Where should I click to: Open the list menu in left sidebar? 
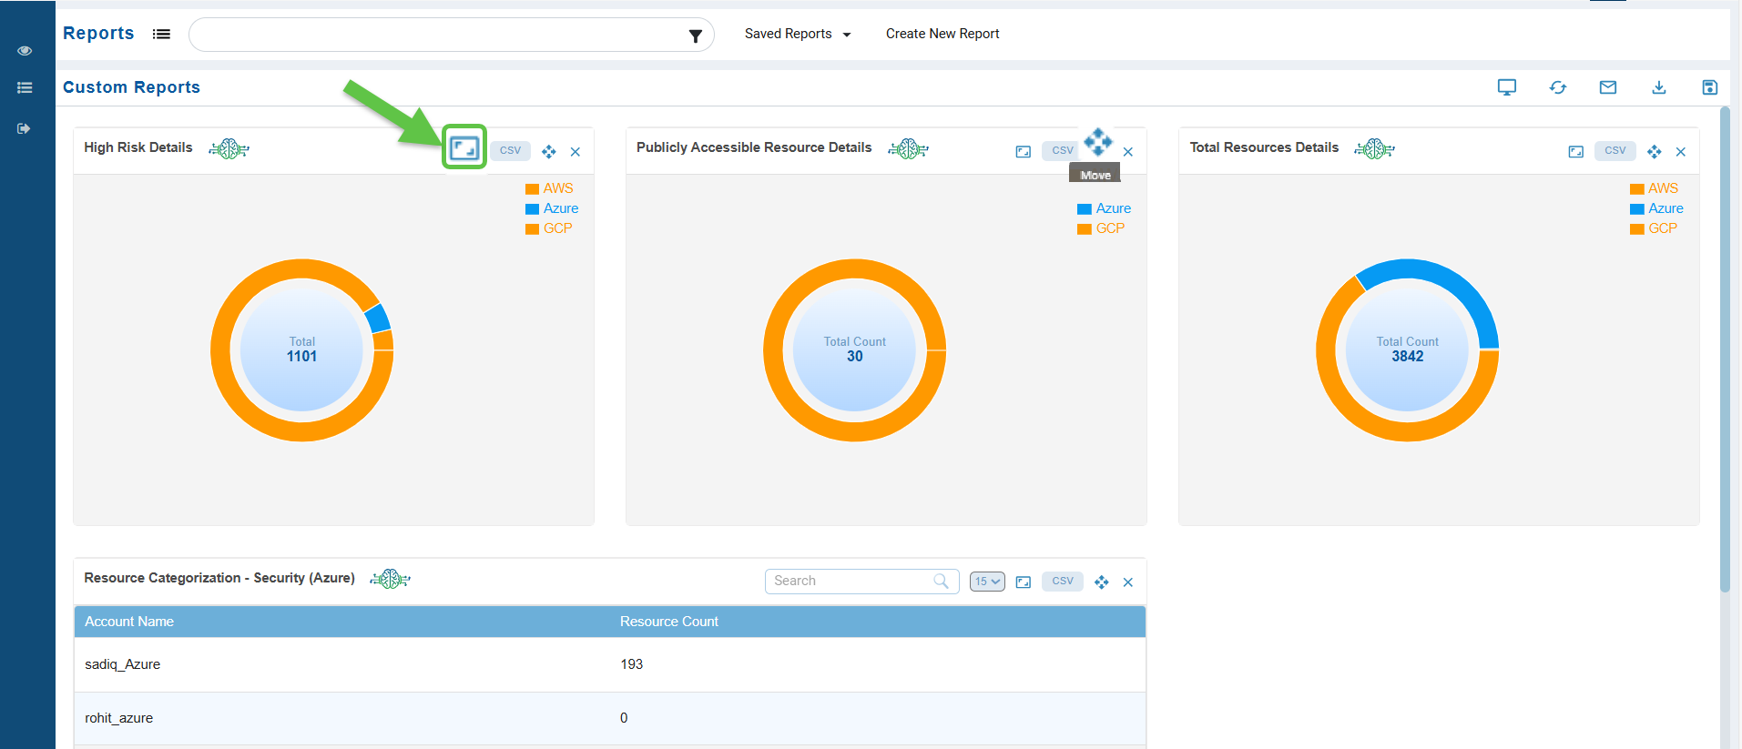click(x=25, y=88)
